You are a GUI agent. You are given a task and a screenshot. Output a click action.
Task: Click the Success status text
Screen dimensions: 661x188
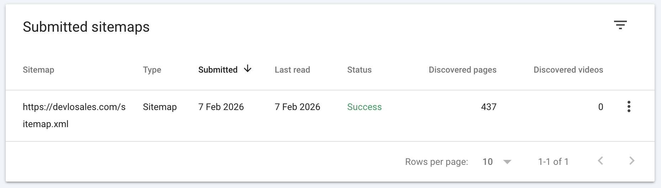point(364,107)
